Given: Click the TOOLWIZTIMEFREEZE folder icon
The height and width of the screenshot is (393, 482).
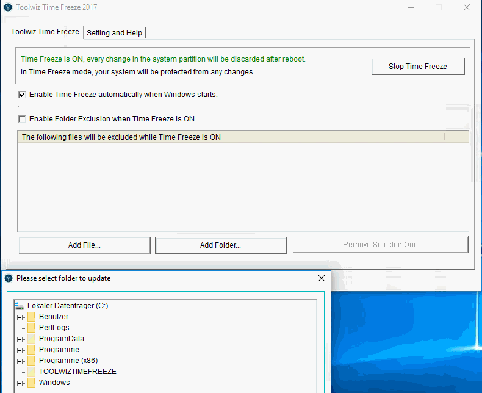Looking at the screenshot, I should click(31, 372).
